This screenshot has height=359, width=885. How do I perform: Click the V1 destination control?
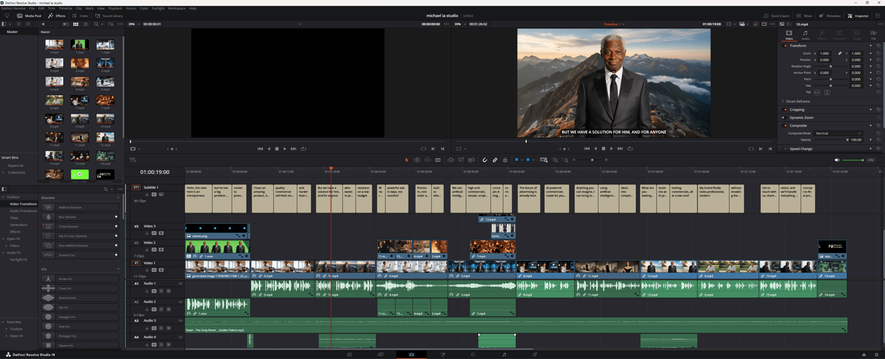[x=136, y=263]
